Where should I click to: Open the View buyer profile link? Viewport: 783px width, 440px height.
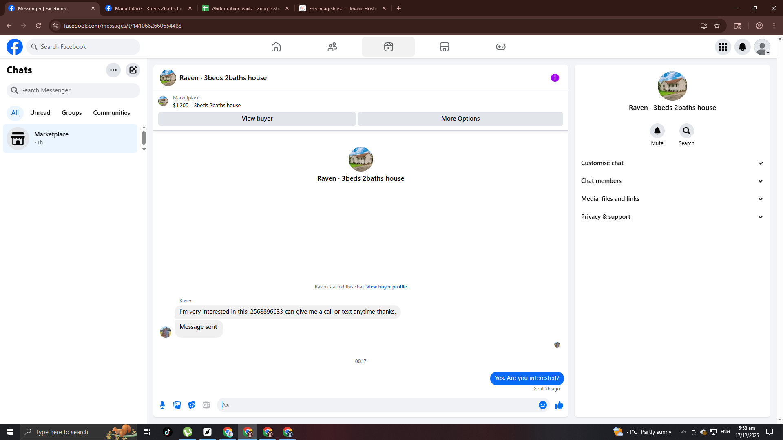(386, 287)
